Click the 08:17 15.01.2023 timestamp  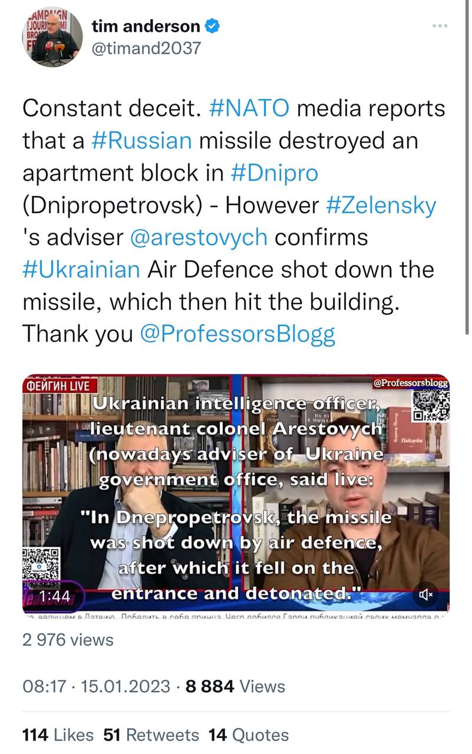pos(96,686)
